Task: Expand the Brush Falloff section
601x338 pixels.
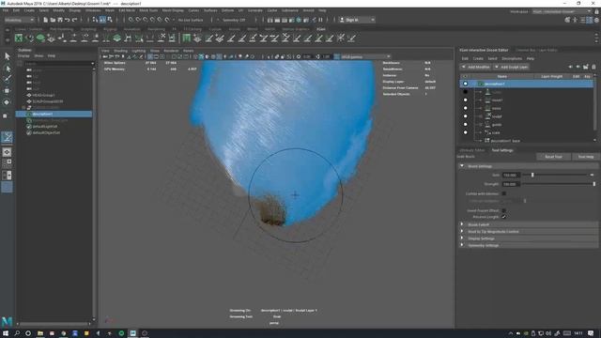Action: point(529,224)
